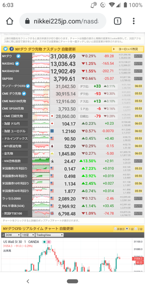Click the CME NAS100先物 label

pos(14,101)
